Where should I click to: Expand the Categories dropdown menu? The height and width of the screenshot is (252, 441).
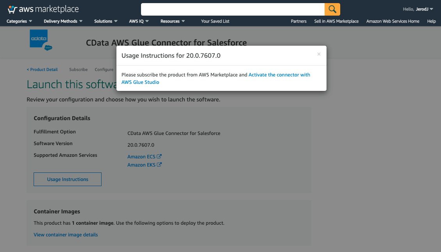coord(19,21)
